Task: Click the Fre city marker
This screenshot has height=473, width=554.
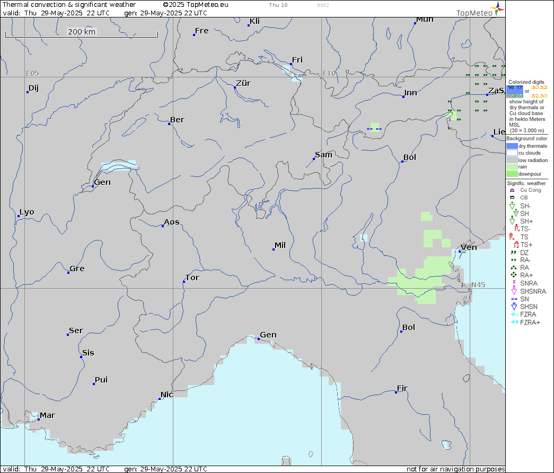Action: point(194,34)
